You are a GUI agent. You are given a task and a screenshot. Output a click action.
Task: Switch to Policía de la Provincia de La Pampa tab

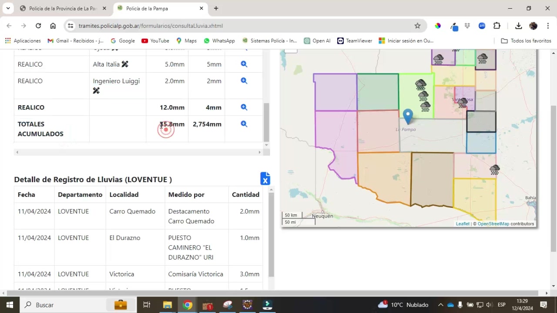pos(63,8)
